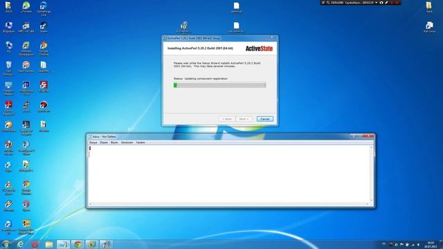This screenshot has height=249, width=443.
Task: Select the VMware Workstation desktop icon
Action: point(26,49)
